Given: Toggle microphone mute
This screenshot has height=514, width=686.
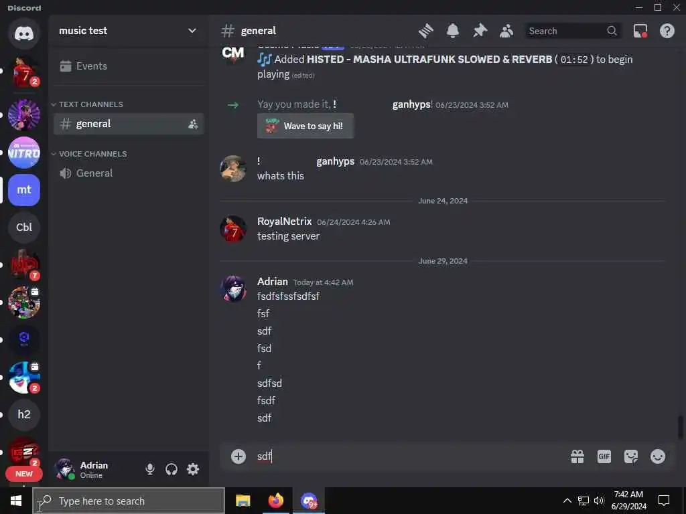Looking at the screenshot, I should coord(149,469).
